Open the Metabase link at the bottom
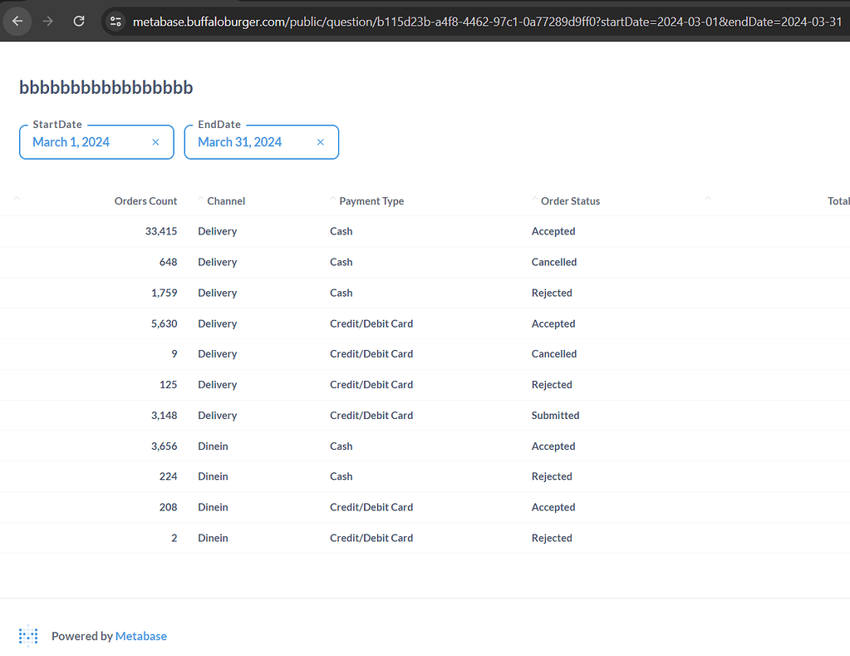 140,635
